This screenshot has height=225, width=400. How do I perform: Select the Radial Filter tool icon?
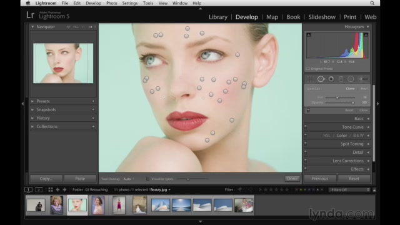point(351,79)
